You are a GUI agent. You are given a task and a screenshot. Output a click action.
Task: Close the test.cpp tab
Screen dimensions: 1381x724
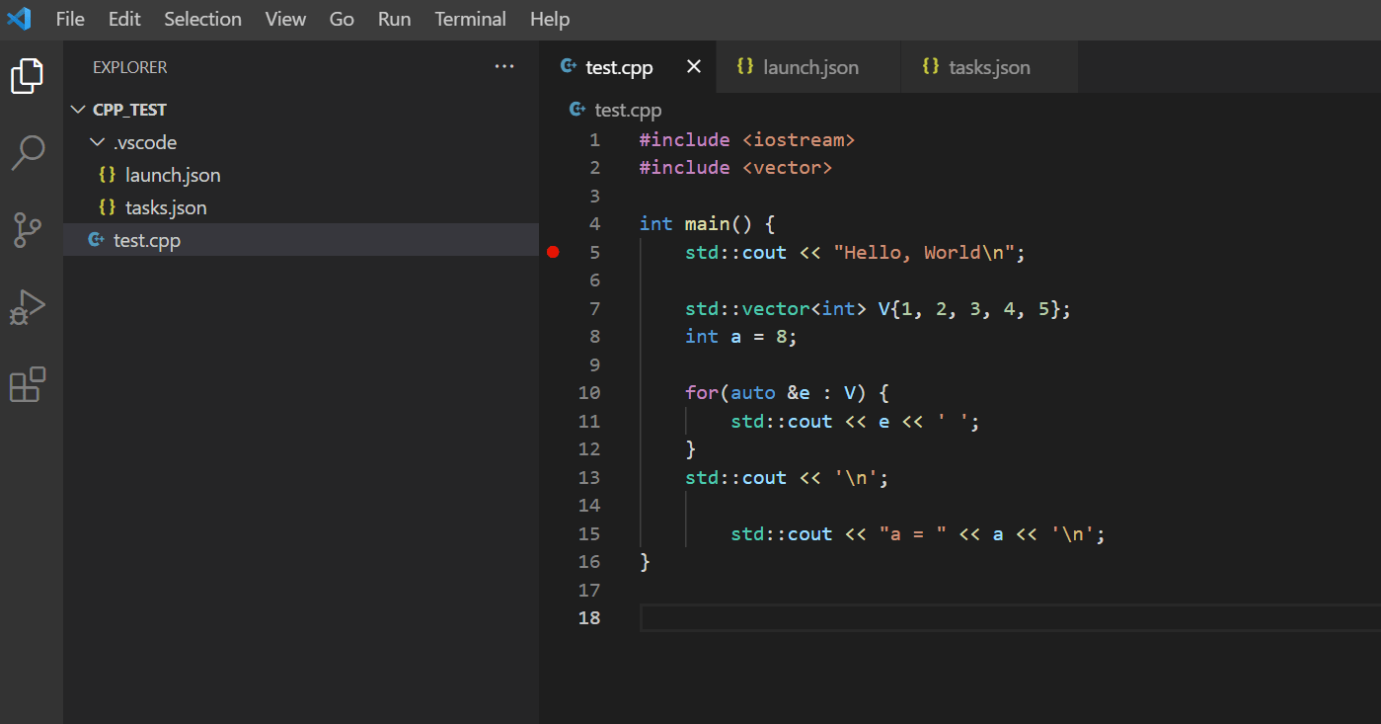pyautogui.click(x=693, y=66)
